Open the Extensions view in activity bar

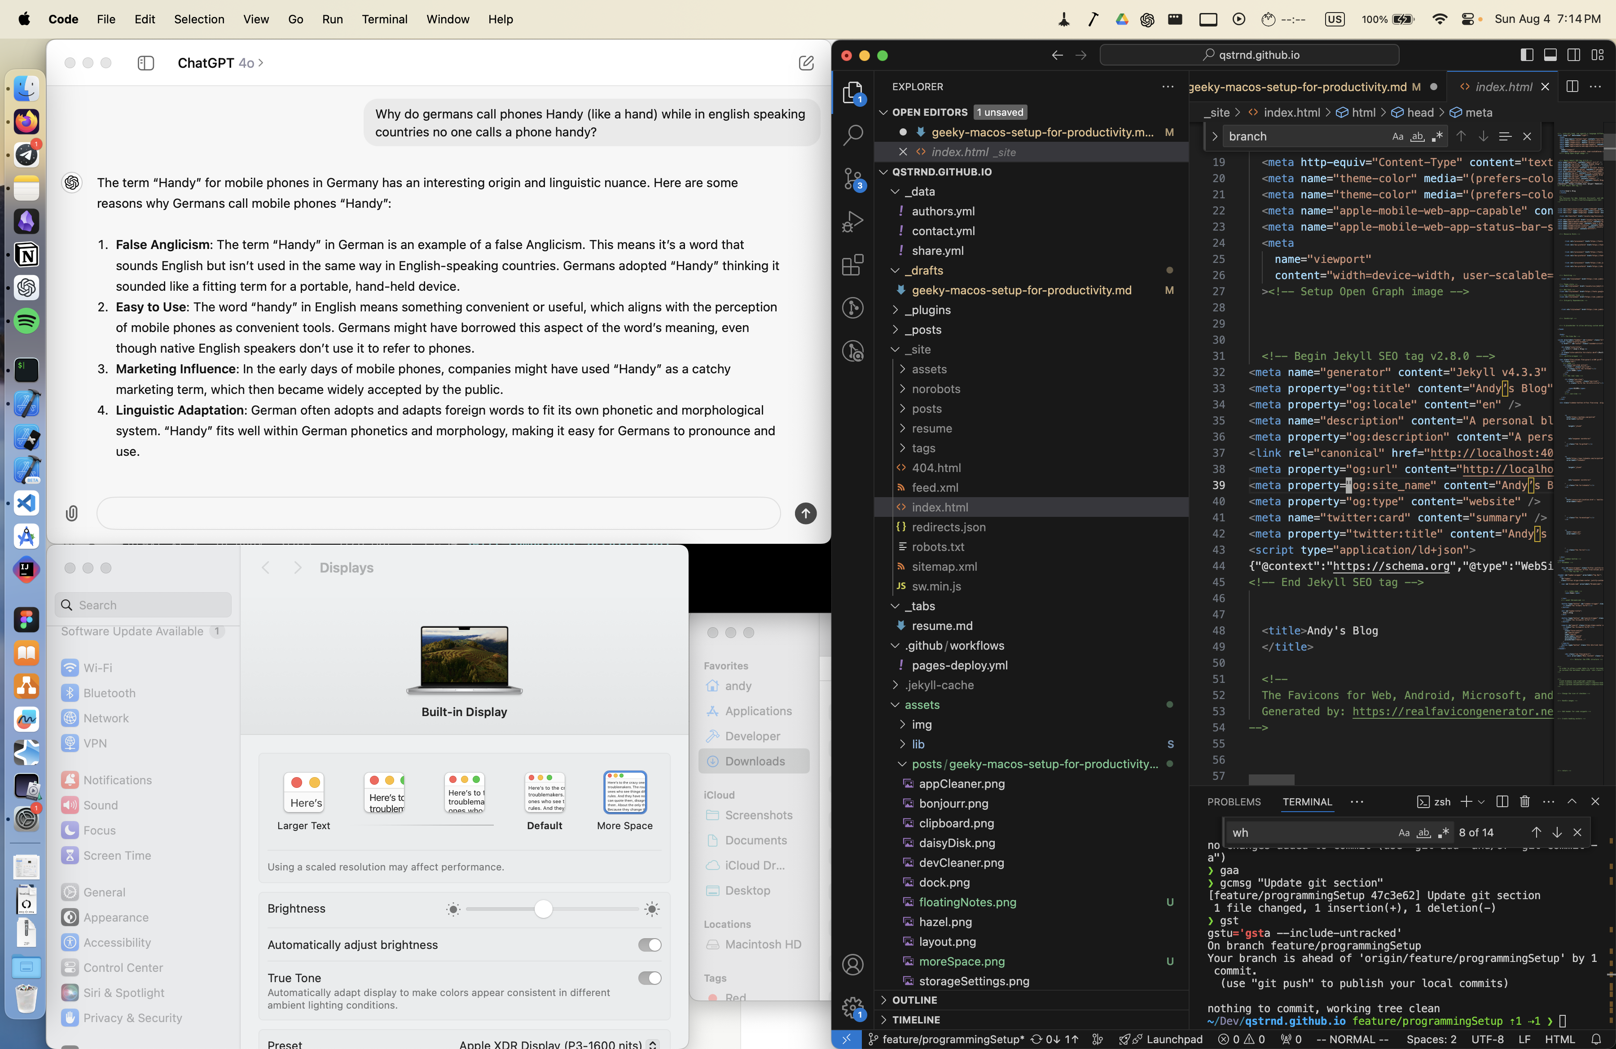[x=852, y=265]
